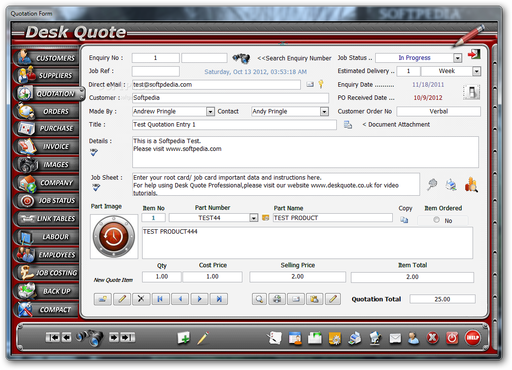
Task: Go to previous quote item
Action: pyautogui.click(x=180, y=299)
